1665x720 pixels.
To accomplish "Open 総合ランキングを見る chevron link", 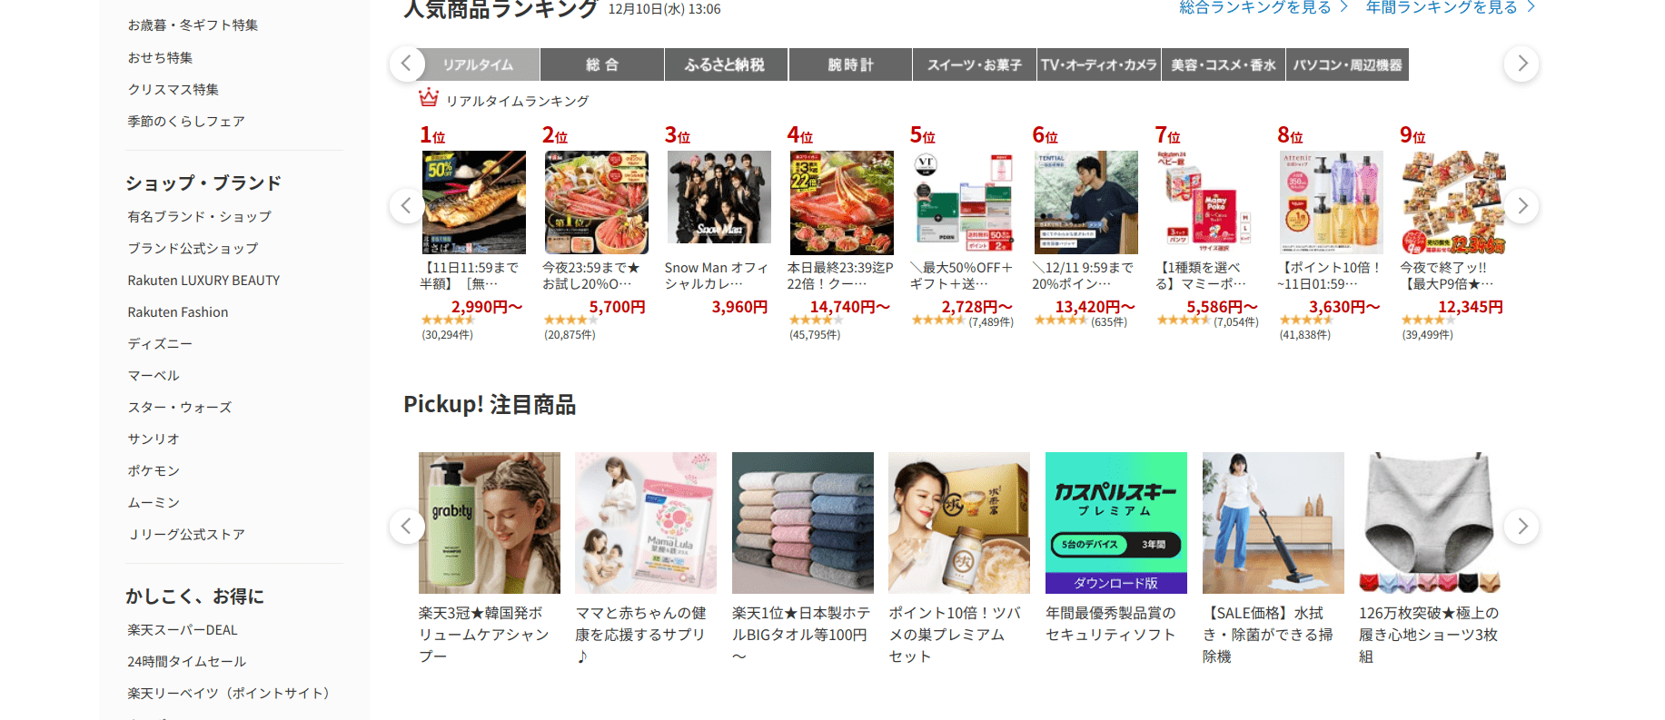I will [1264, 7].
